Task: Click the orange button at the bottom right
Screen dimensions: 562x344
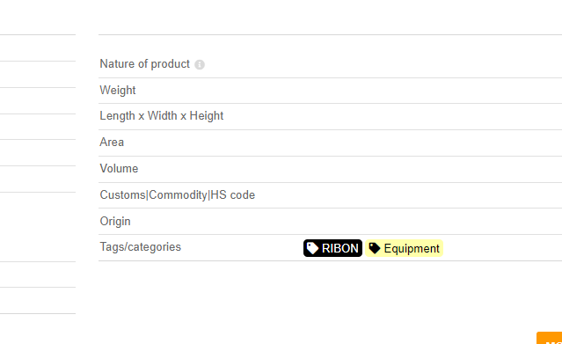Action: click(550, 338)
